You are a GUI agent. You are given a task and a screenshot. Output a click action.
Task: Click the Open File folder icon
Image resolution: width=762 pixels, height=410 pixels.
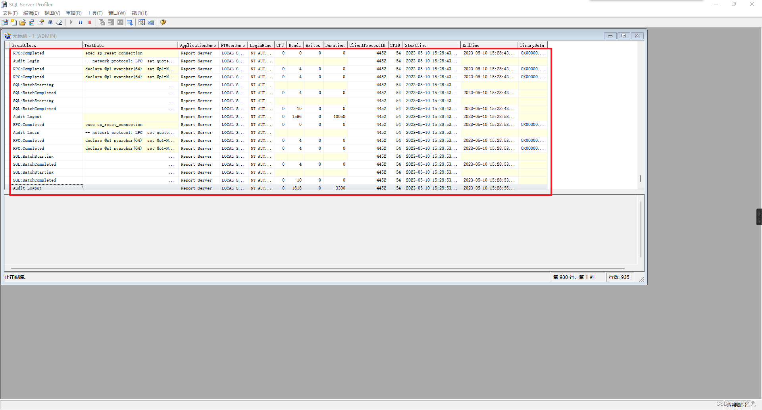pyautogui.click(x=23, y=22)
